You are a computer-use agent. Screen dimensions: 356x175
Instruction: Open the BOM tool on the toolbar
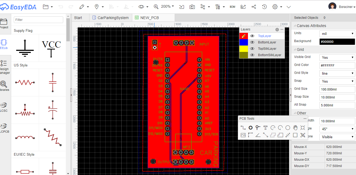[x=233, y=7]
